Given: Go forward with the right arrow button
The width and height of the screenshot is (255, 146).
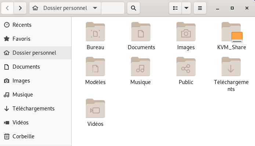Looking at the screenshot, I should (x=20, y=8).
